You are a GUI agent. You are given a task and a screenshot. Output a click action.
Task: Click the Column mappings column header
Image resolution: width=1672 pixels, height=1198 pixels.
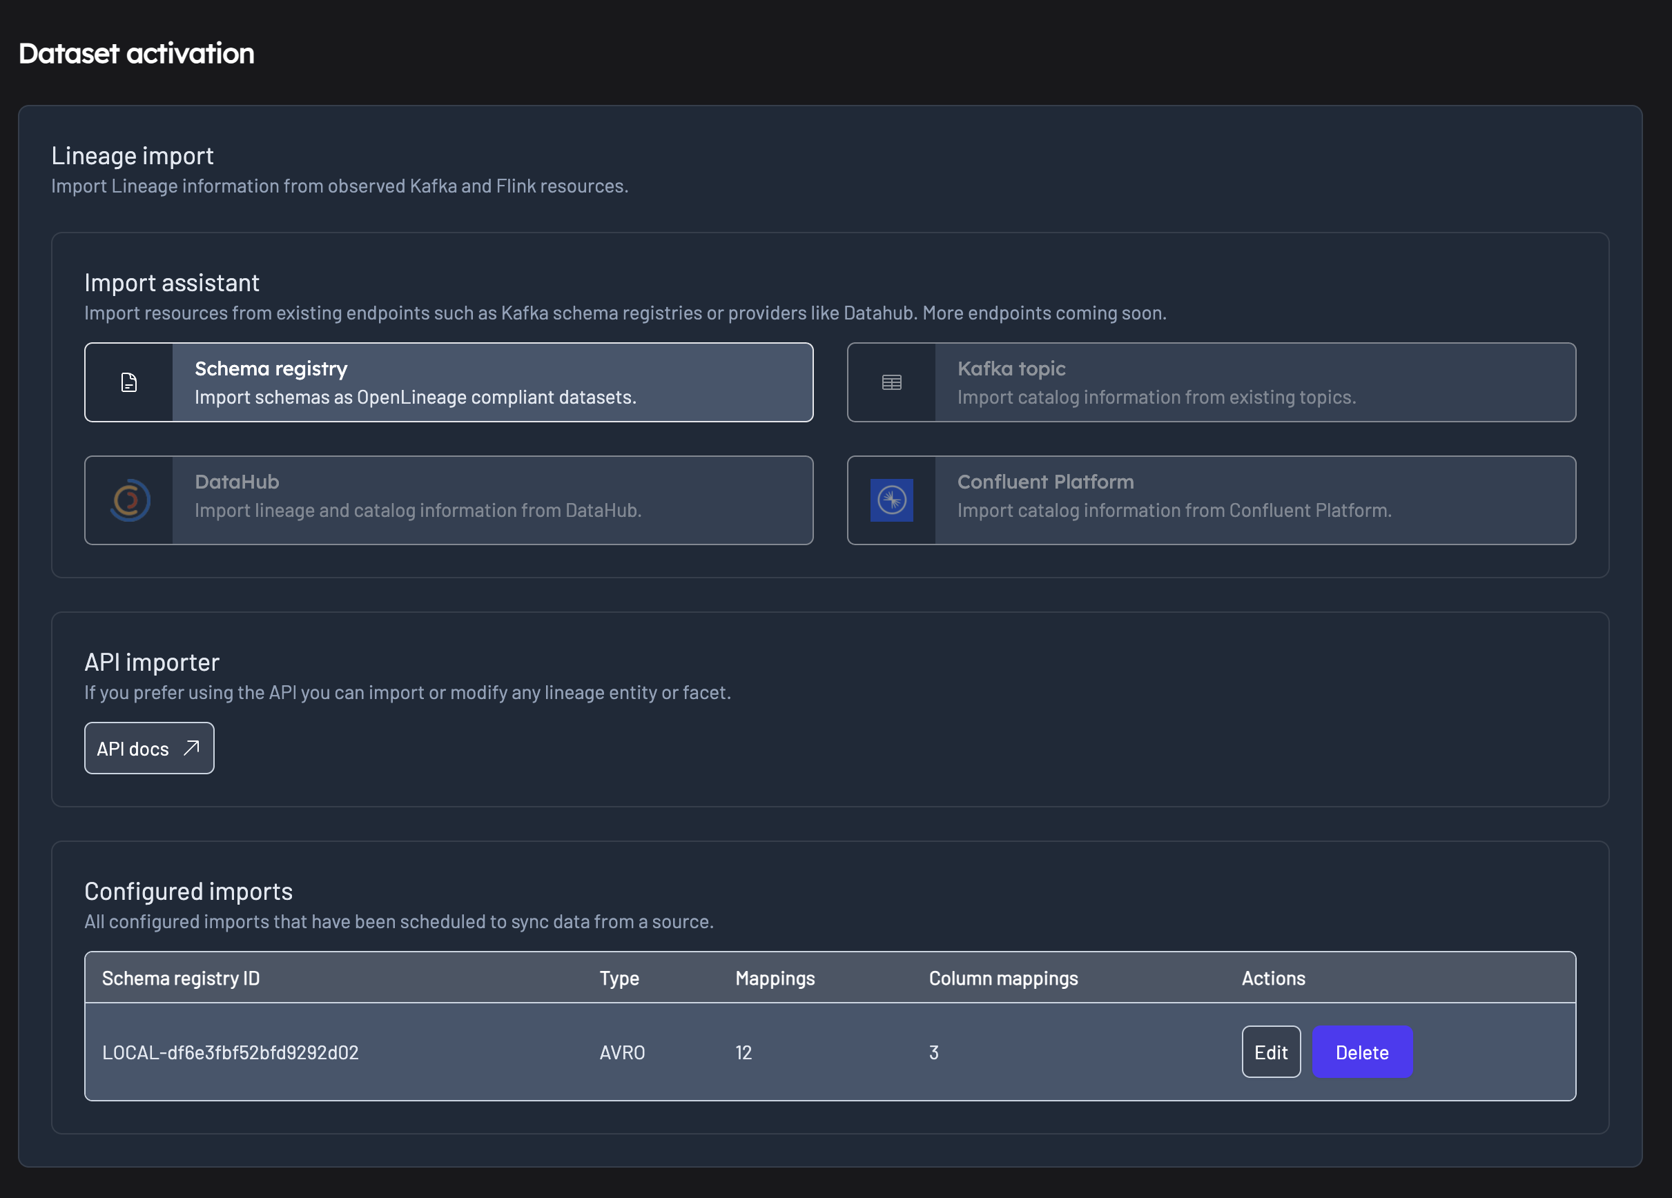pos(1003,979)
